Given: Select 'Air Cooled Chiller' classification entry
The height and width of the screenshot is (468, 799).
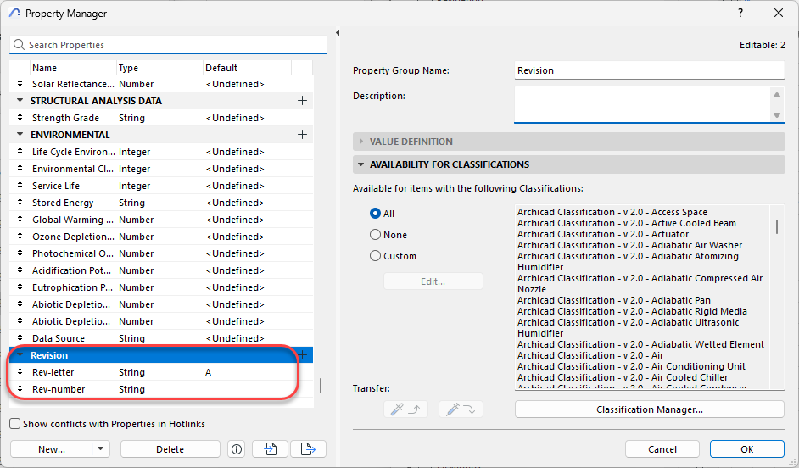Looking at the screenshot, I should click(623, 377).
